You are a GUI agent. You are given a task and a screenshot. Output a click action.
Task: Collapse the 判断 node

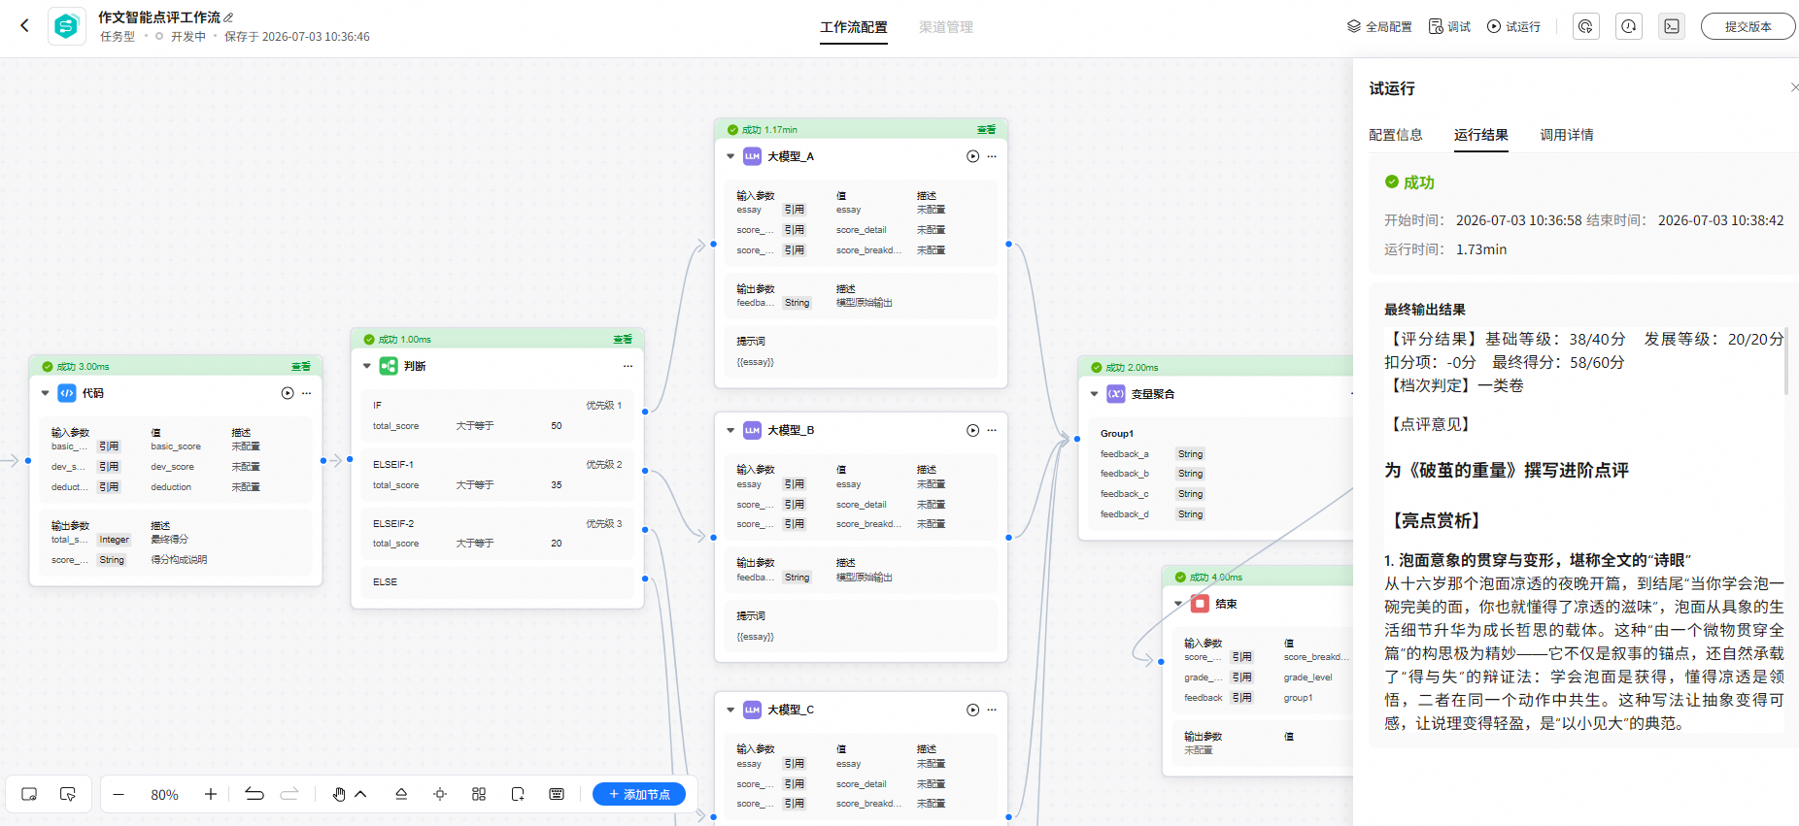[x=367, y=366]
